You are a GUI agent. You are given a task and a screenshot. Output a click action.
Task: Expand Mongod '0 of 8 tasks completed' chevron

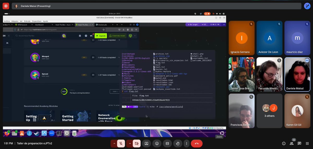point(119,57)
